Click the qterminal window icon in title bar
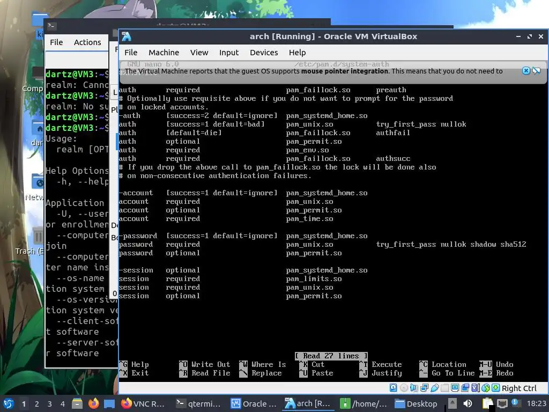The width and height of the screenshot is (549, 412). 51,26
